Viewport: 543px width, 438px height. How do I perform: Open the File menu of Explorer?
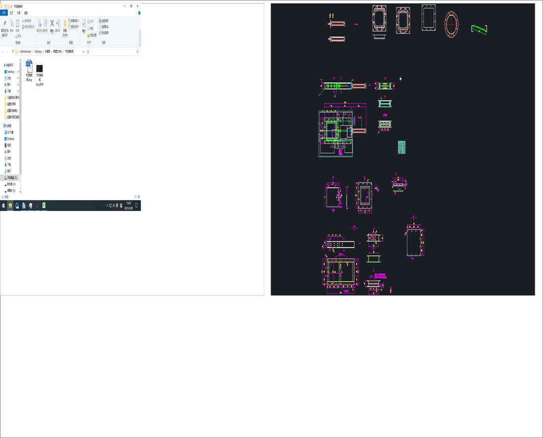(x=4, y=13)
